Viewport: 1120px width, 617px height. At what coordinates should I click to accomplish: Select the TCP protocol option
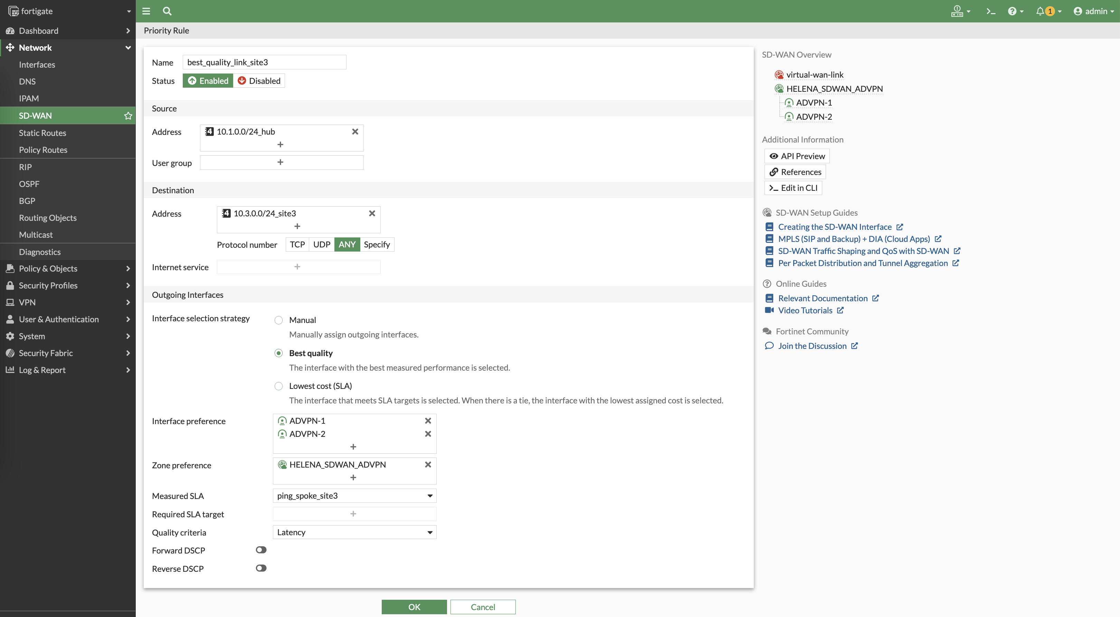tap(297, 244)
